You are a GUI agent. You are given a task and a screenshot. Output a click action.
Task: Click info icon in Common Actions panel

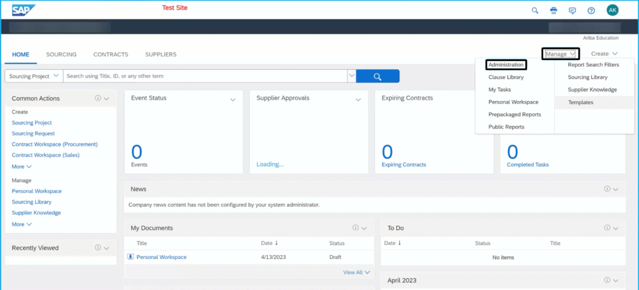coord(98,99)
